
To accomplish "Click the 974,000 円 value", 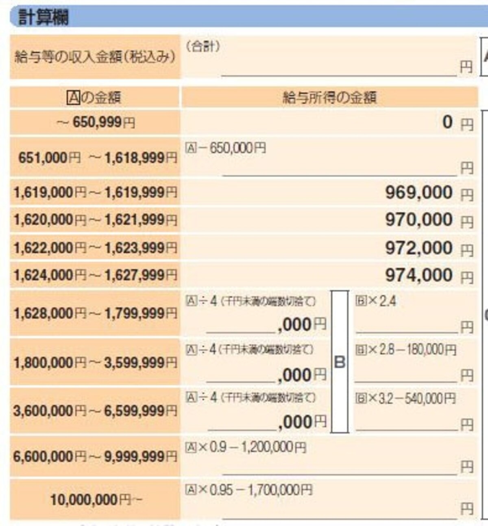I will coord(429,276).
